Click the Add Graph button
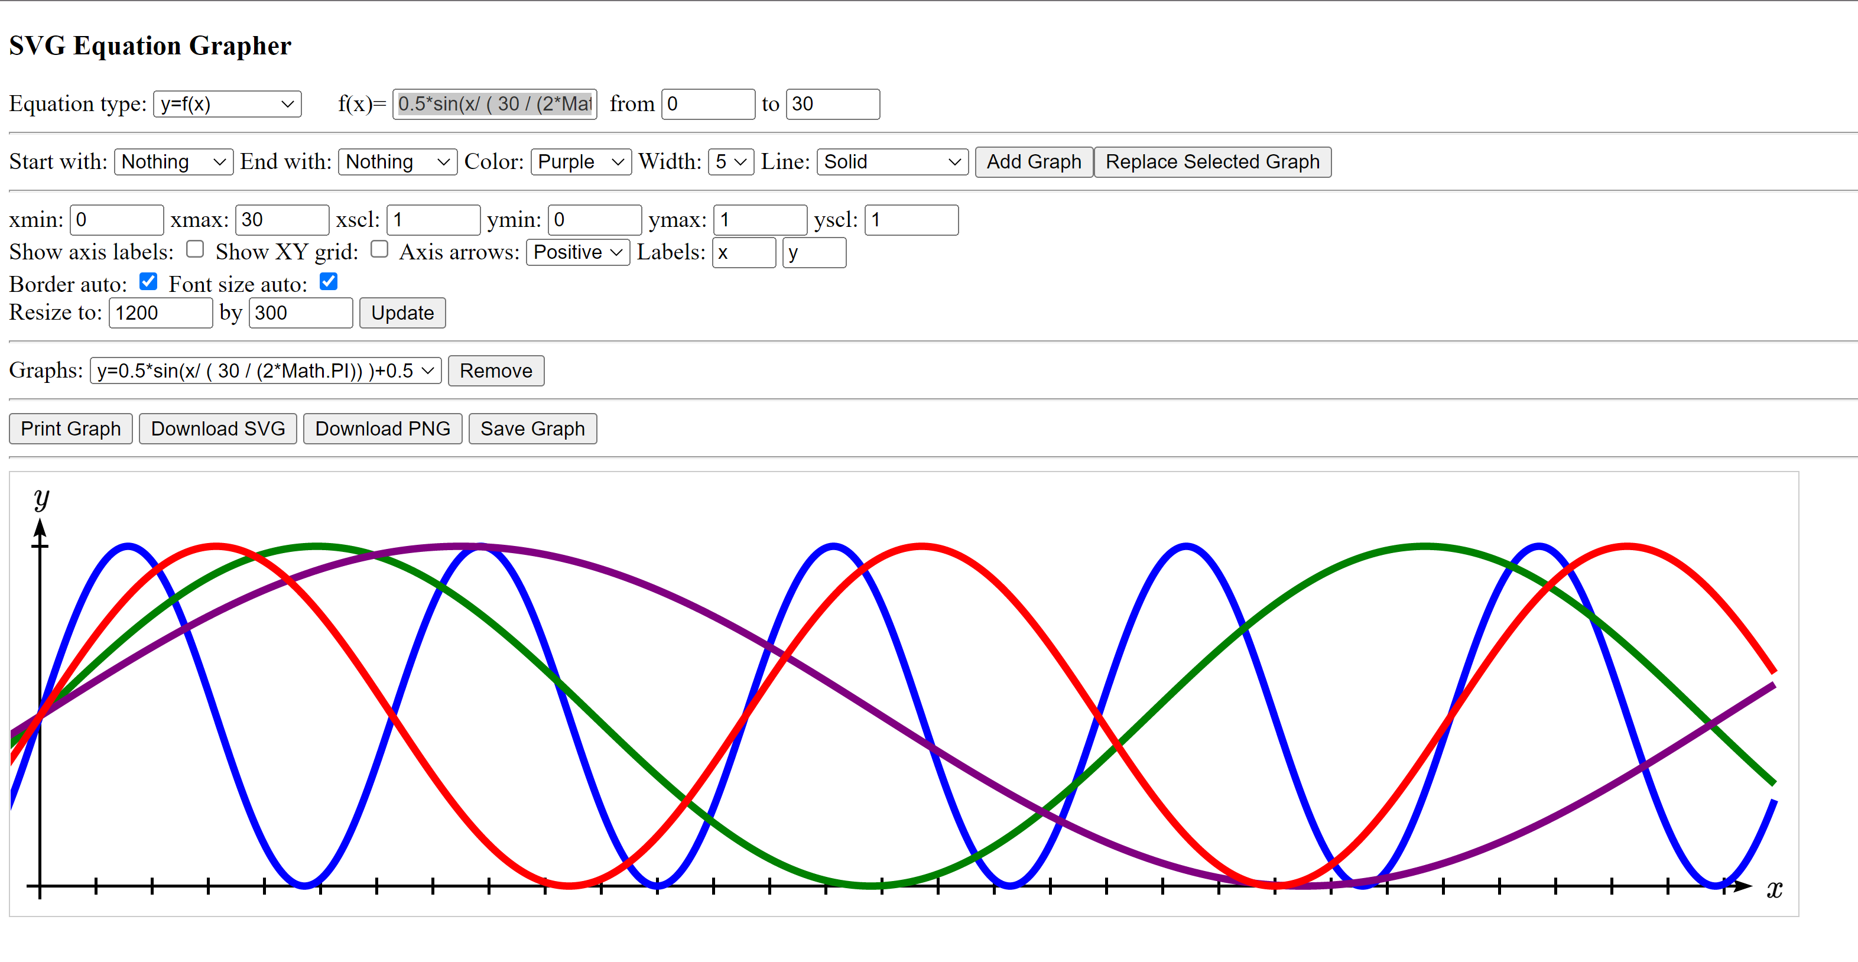The height and width of the screenshot is (962, 1858). pyautogui.click(x=1034, y=161)
